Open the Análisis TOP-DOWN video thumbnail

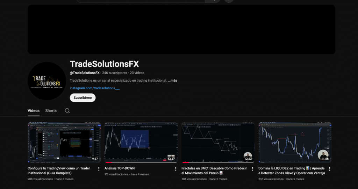click(x=141, y=142)
